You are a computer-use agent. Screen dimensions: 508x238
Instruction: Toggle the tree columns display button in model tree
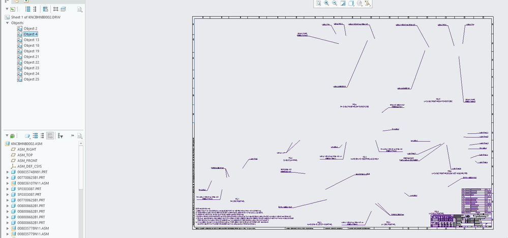(50, 136)
